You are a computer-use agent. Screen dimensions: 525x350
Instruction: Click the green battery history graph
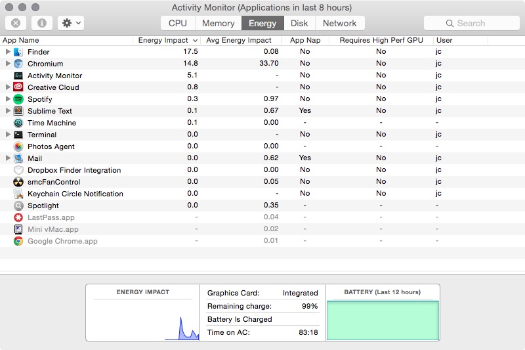[x=383, y=320]
